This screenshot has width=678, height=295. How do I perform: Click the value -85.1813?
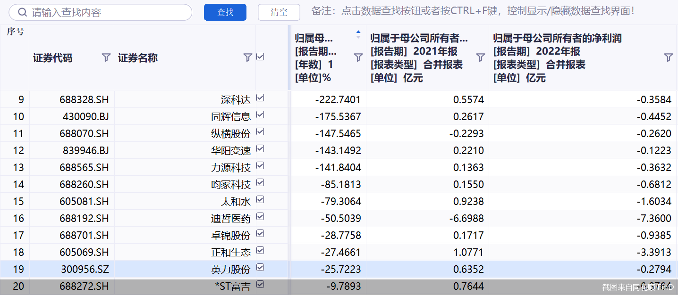click(x=340, y=184)
